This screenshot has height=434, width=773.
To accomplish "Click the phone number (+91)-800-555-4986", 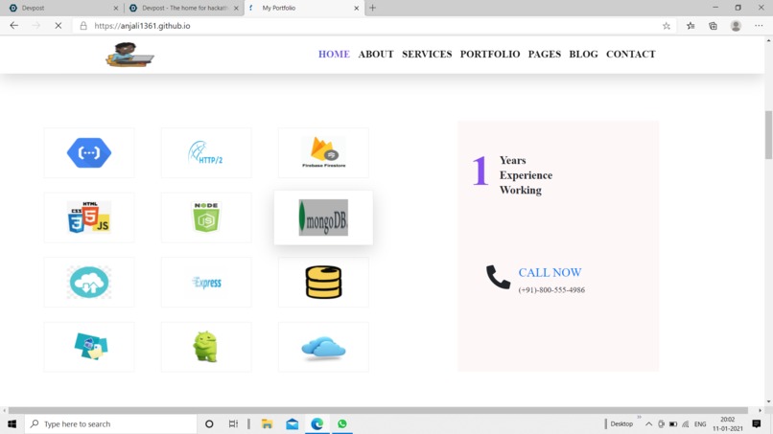I will pyautogui.click(x=551, y=290).
